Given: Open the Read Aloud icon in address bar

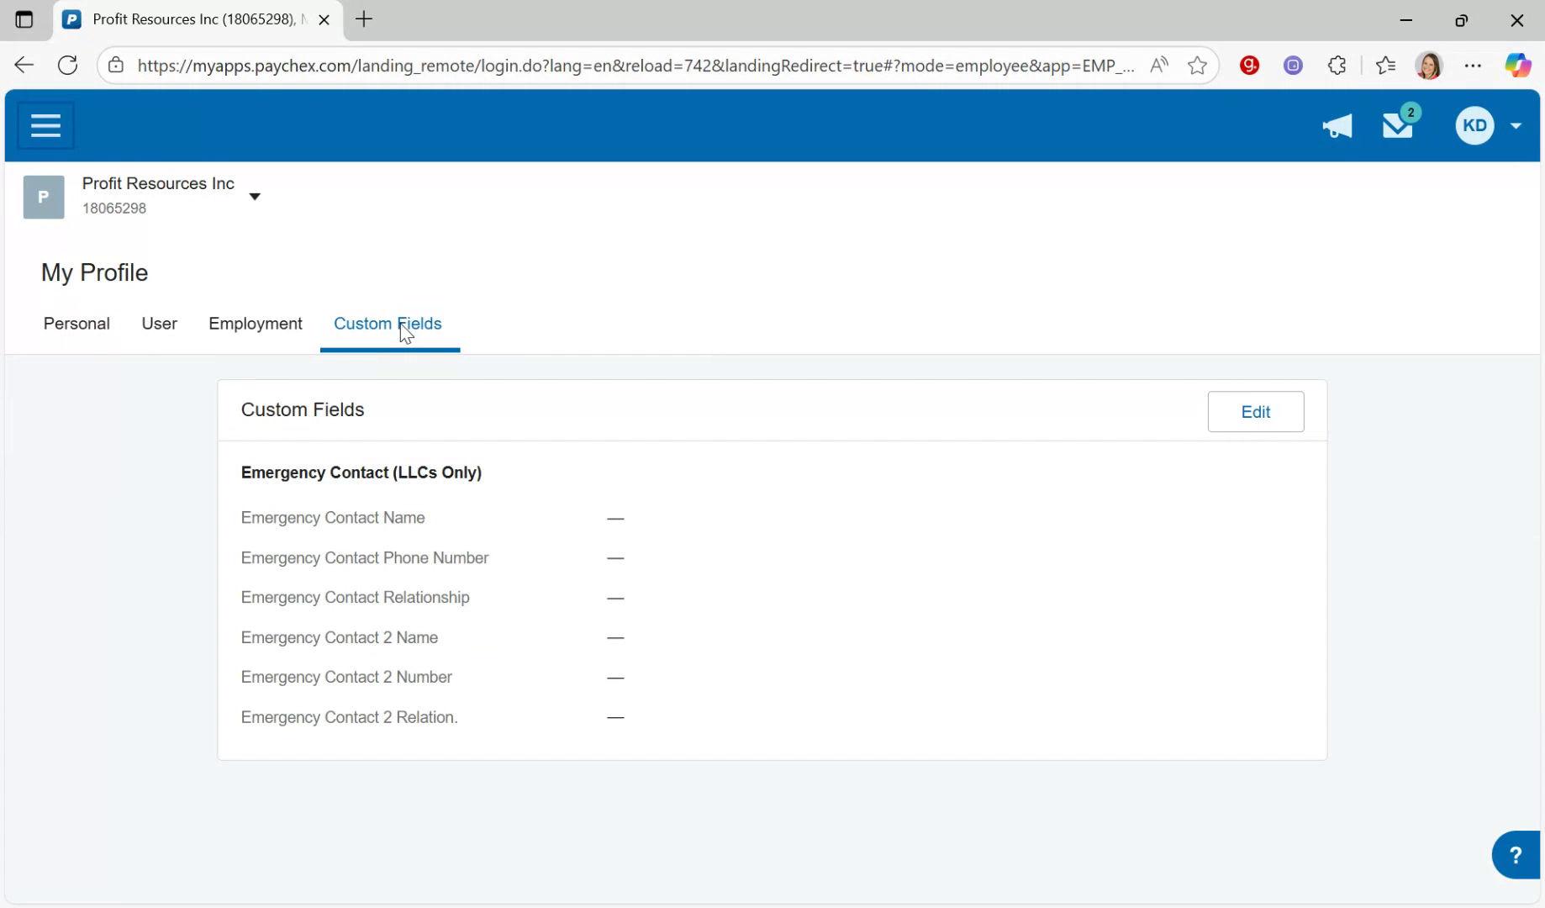Looking at the screenshot, I should (1160, 65).
